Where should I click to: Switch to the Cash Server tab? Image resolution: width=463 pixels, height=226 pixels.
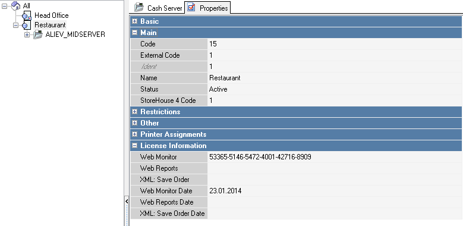(158, 8)
